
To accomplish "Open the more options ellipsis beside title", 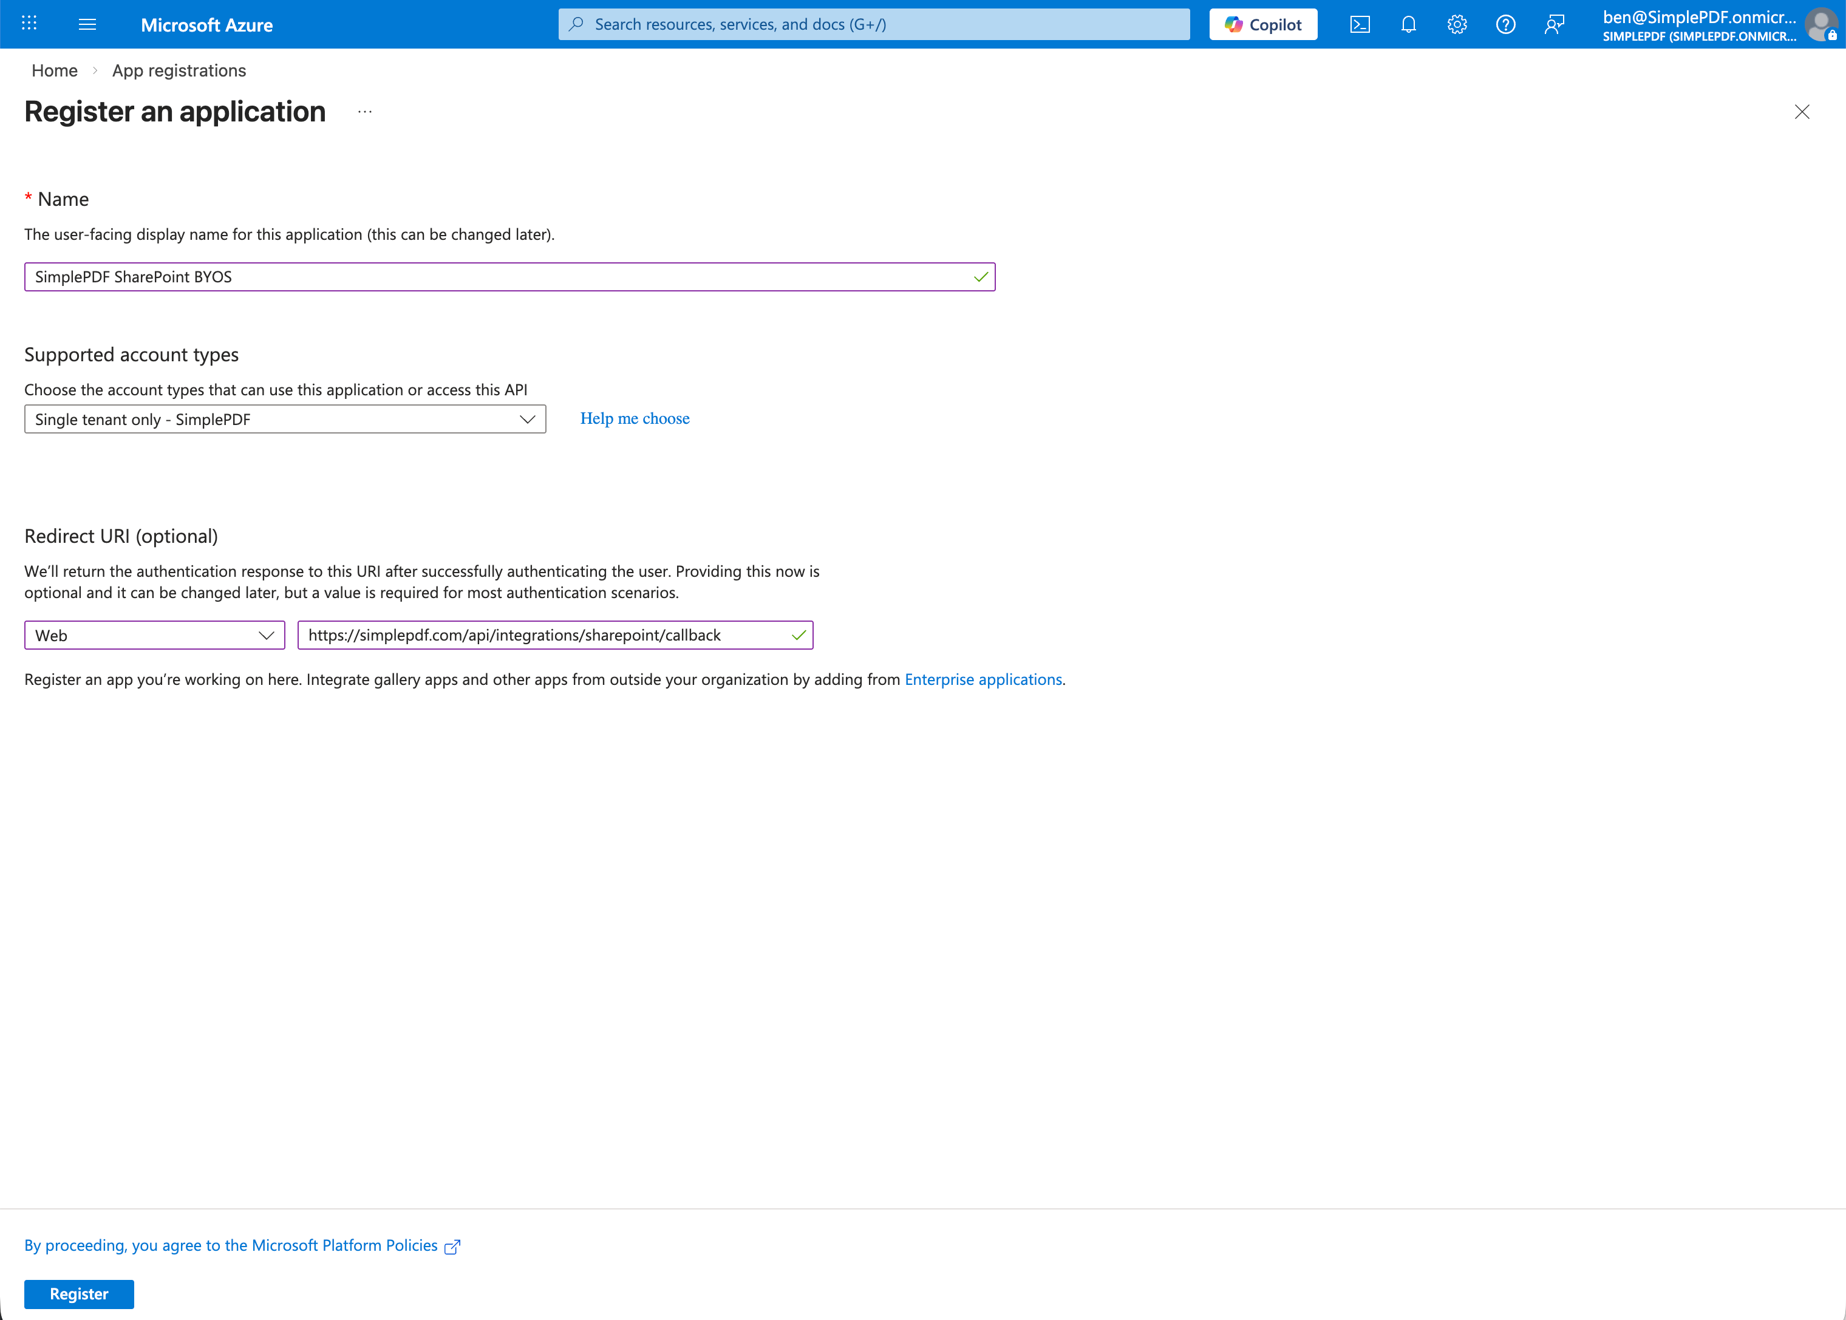I will point(364,112).
